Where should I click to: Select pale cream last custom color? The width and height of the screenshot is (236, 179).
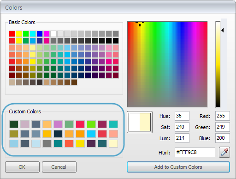click(x=113, y=143)
